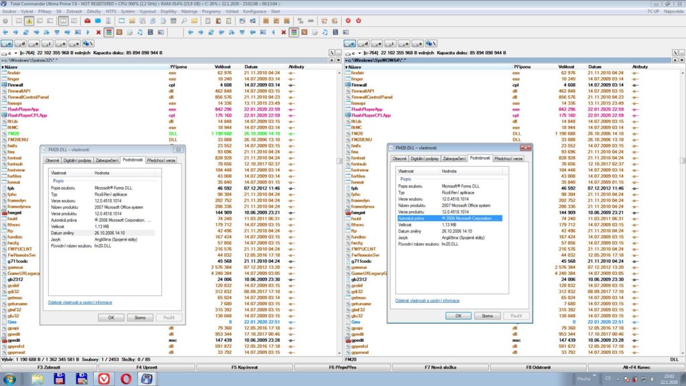Click OK in the right properties dialog
The height and width of the screenshot is (386, 686).
click(458, 315)
